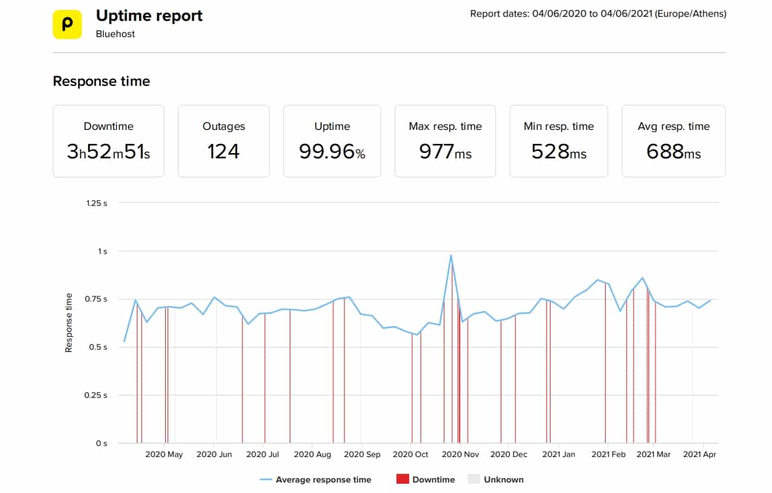Click the 2020 Sep axis label
The height and width of the screenshot is (493, 772).
click(362, 454)
